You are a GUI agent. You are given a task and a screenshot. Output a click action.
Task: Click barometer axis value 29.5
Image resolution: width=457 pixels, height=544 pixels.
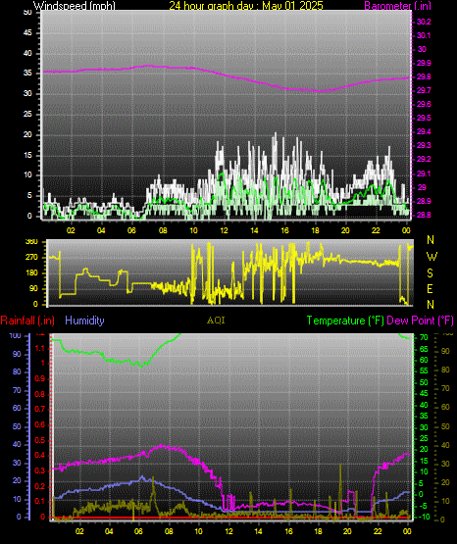[424, 118]
